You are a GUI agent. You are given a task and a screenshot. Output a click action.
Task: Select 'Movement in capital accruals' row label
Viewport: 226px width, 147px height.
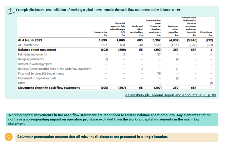(x=37, y=78)
